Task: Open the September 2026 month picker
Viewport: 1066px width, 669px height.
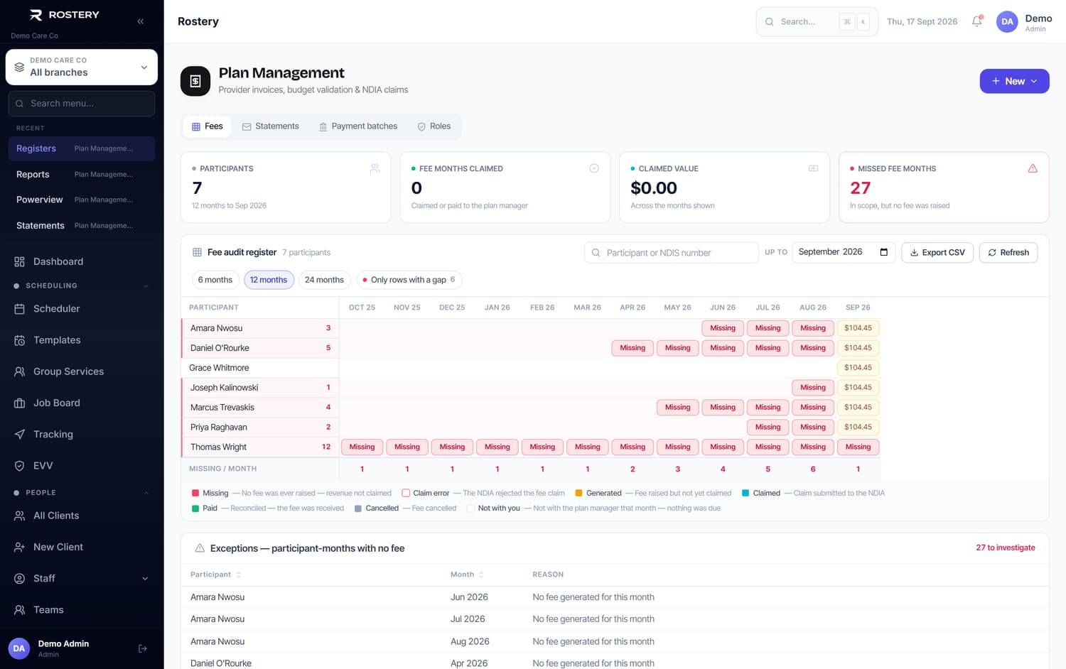Action: point(844,252)
